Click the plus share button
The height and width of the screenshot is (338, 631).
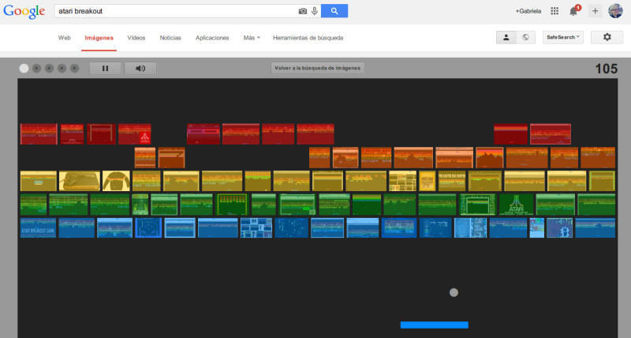tap(596, 11)
